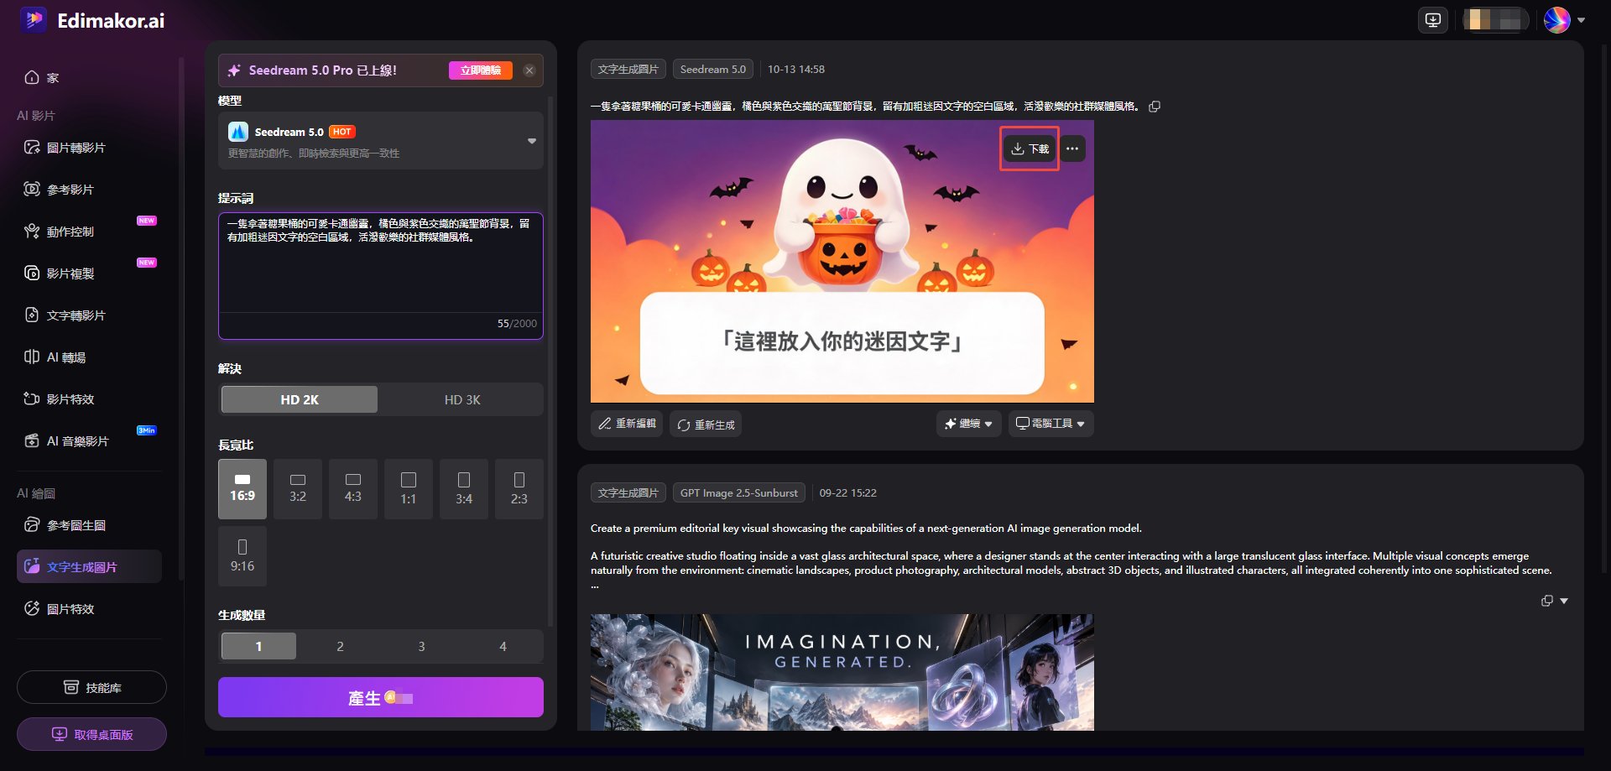The width and height of the screenshot is (1611, 771).
Task: Select HD 3K resolution
Action: pos(462,399)
